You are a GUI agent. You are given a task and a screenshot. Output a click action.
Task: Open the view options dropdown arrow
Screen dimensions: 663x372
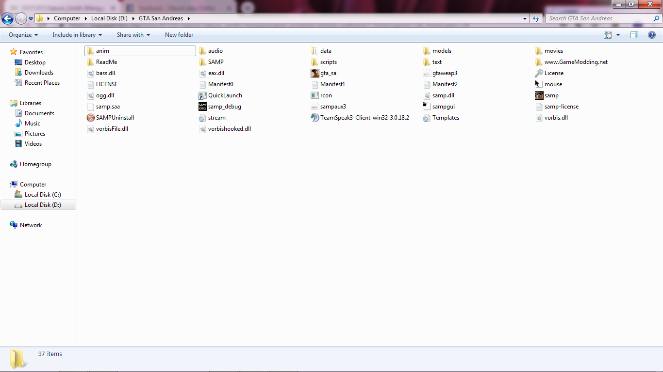tap(618, 35)
